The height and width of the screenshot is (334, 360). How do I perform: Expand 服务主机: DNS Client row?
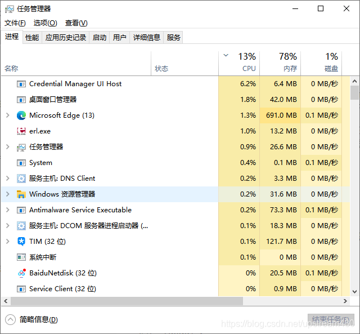click(x=7, y=178)
